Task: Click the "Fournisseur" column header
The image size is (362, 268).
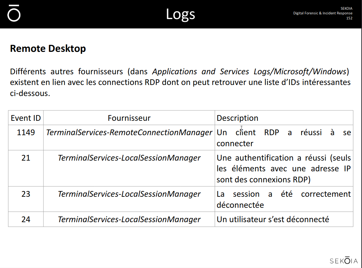Action: click(x=129, y=118)
